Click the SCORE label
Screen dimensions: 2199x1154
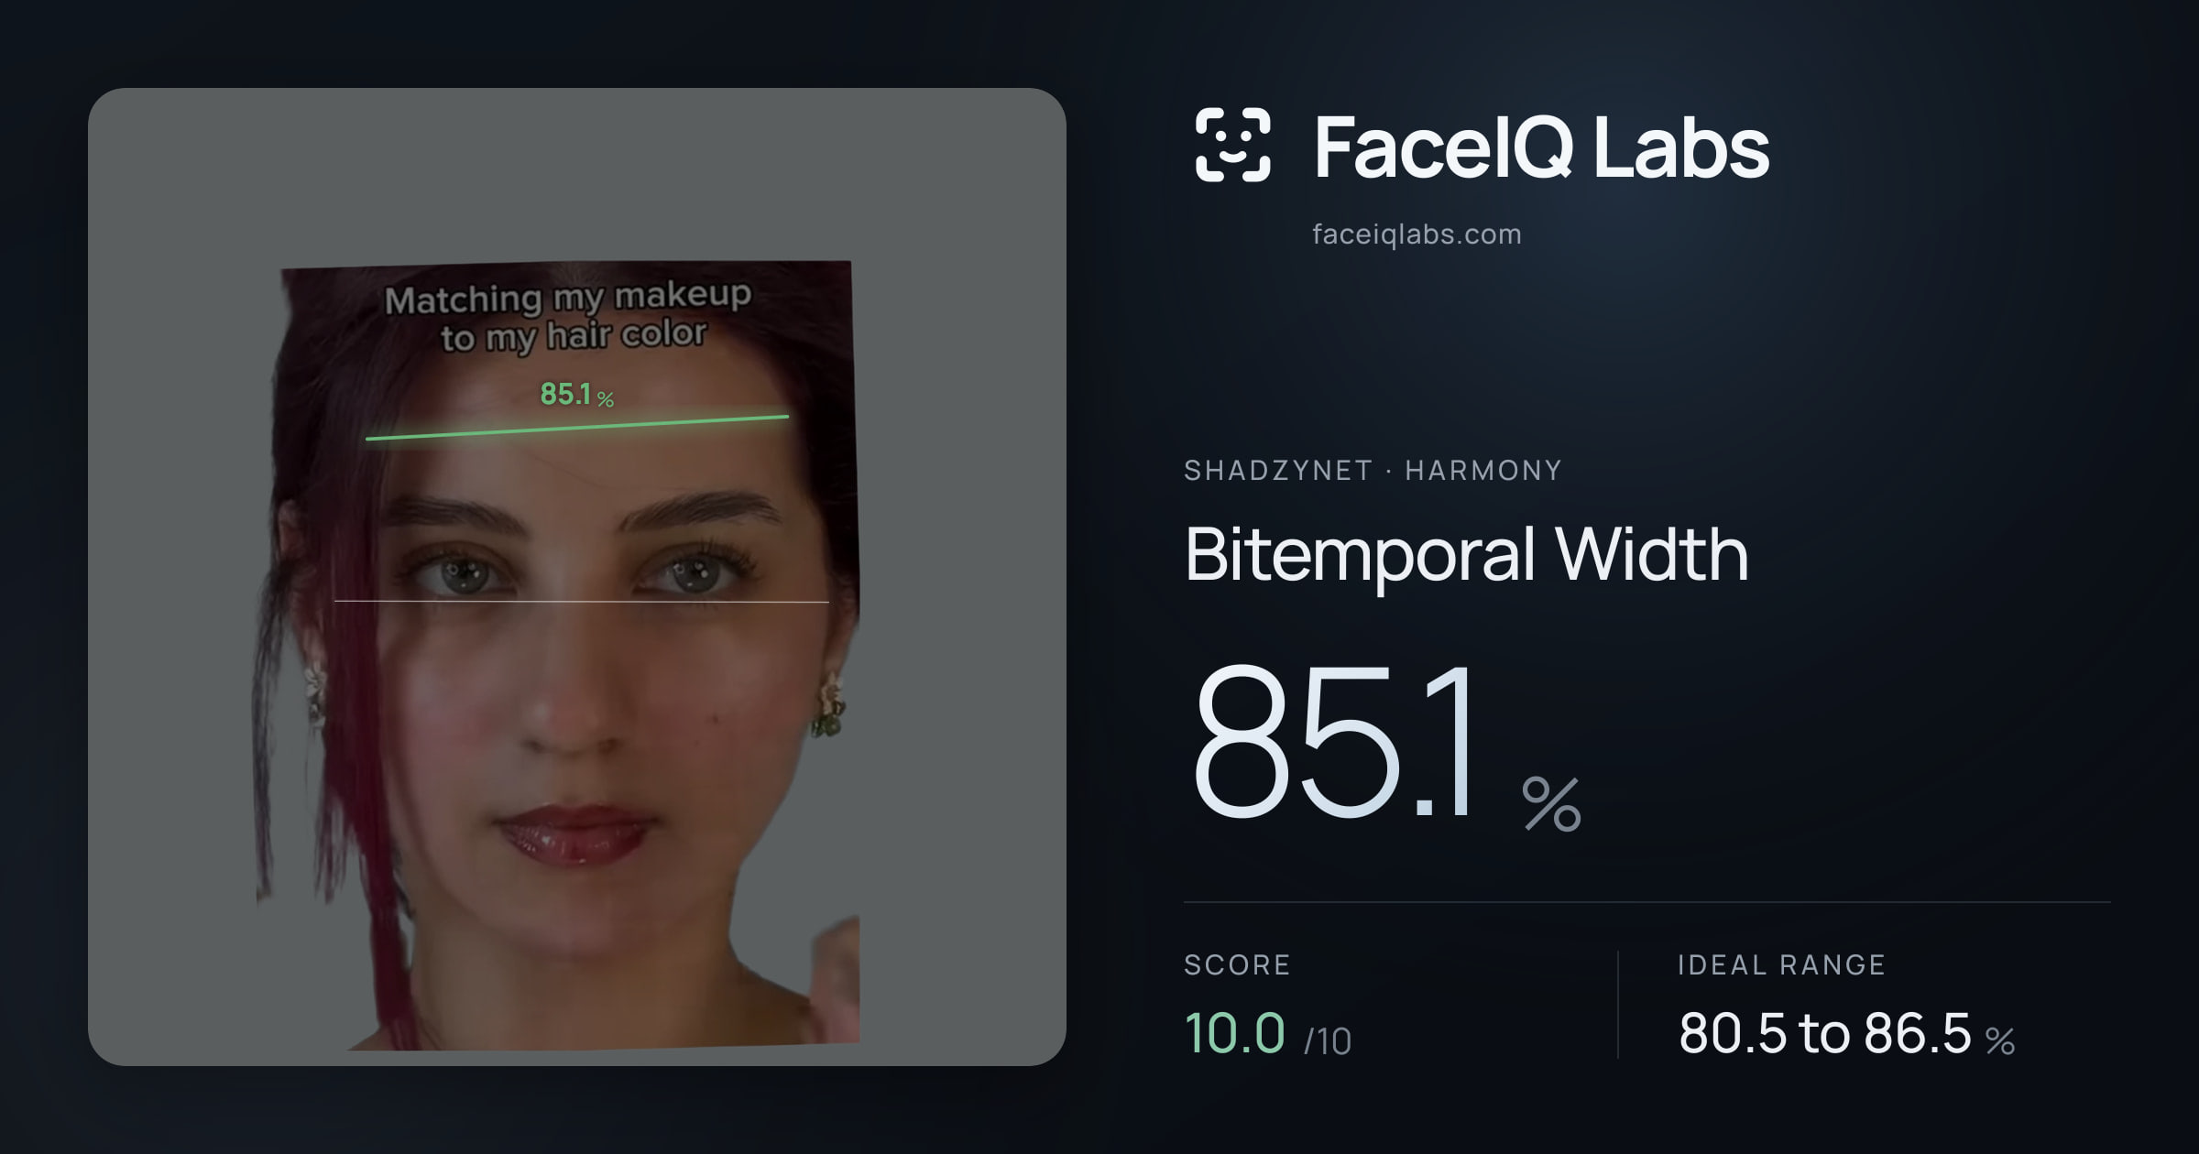[x=1237, y=964]
